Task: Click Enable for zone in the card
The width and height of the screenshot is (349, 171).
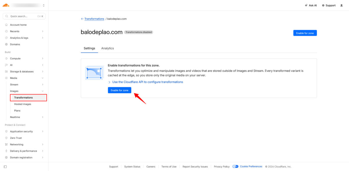Action: [x=120, y=90]
